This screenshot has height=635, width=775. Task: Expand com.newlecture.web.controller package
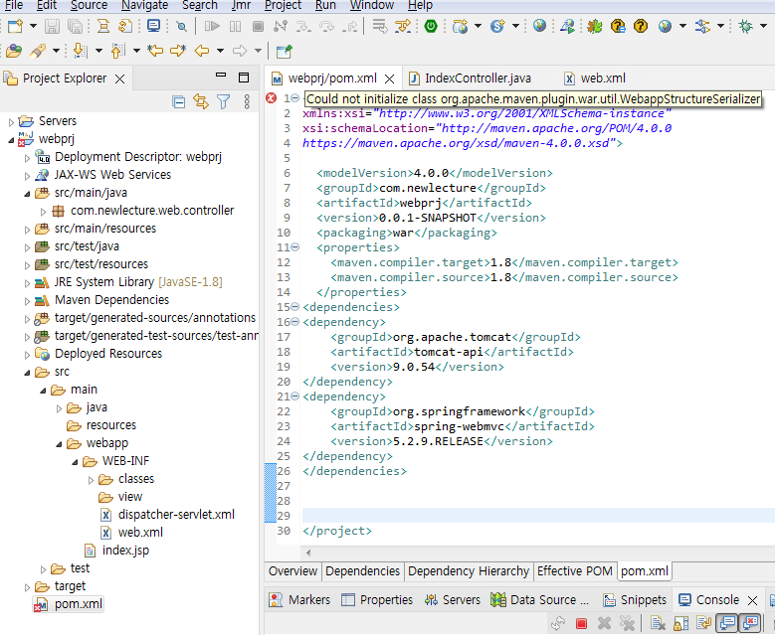pos(43,212)
